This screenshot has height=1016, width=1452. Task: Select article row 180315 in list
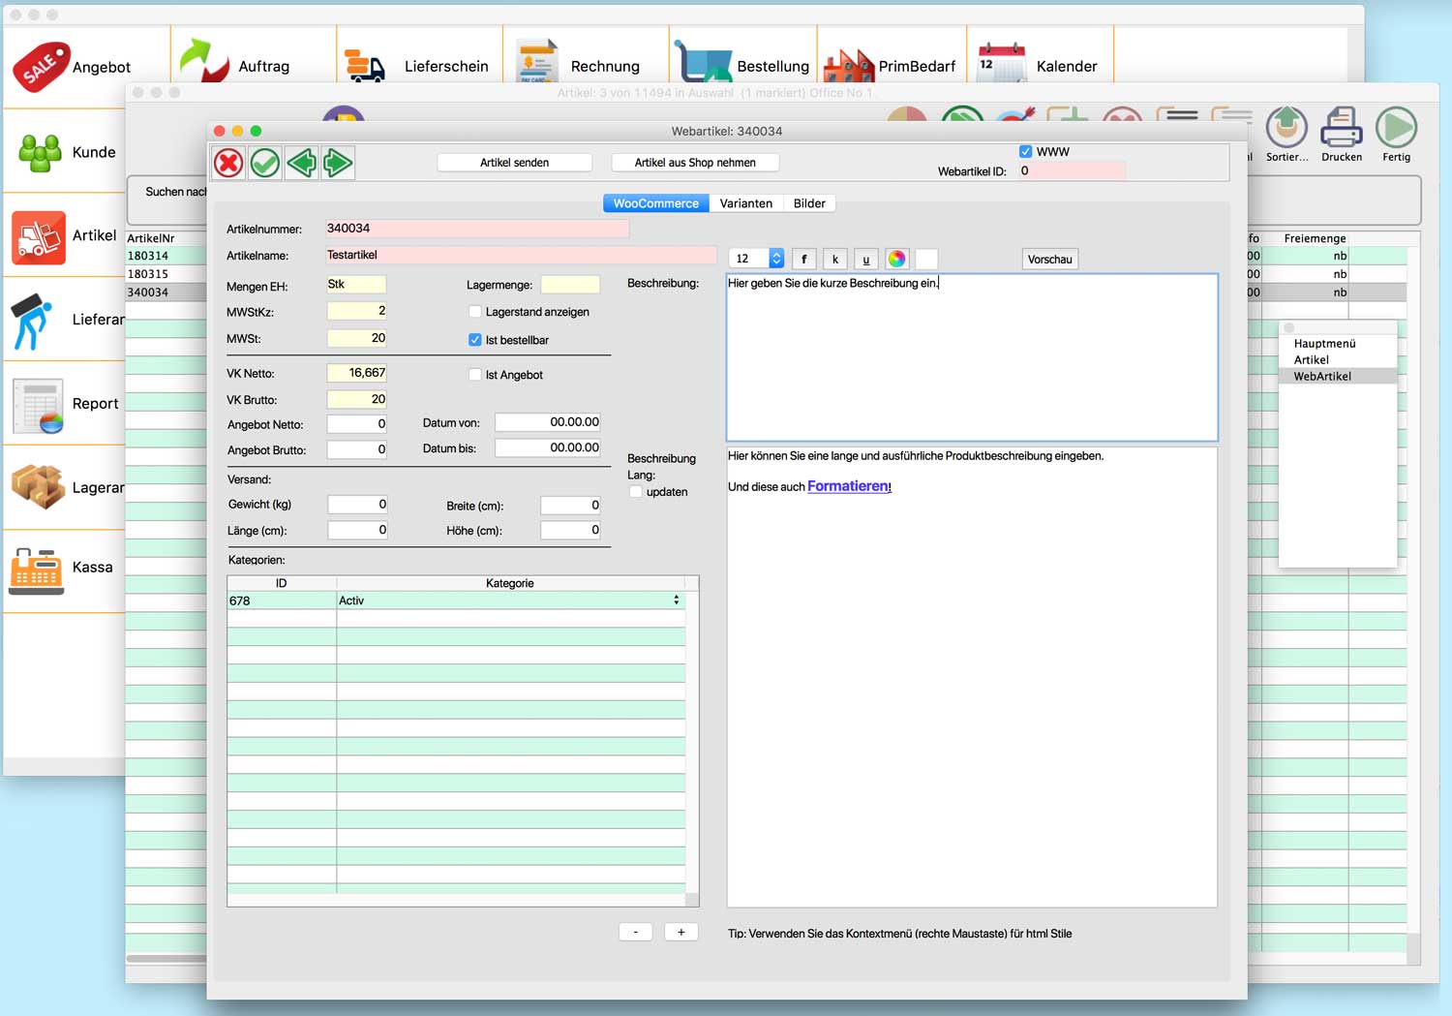(166, 274)
